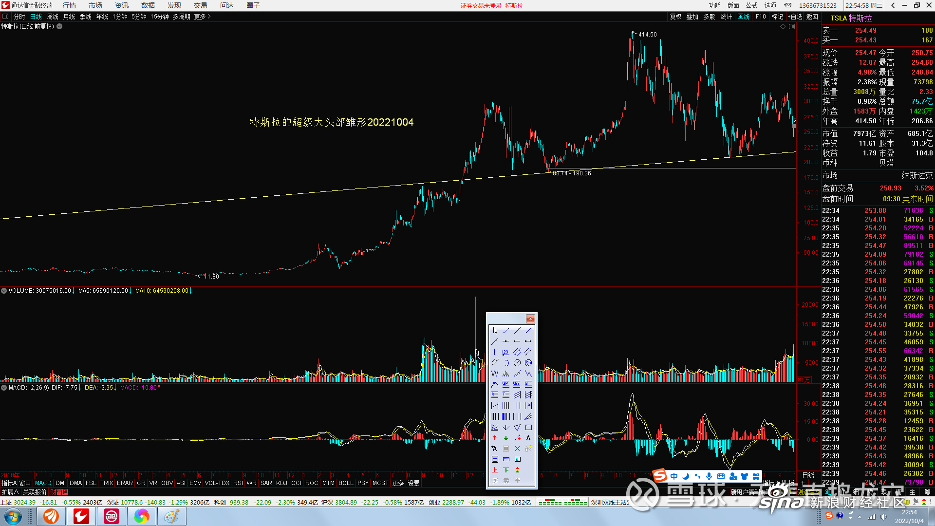
Task: Select the arrow pointer tool in drawing toolbox
Action: 495,330
